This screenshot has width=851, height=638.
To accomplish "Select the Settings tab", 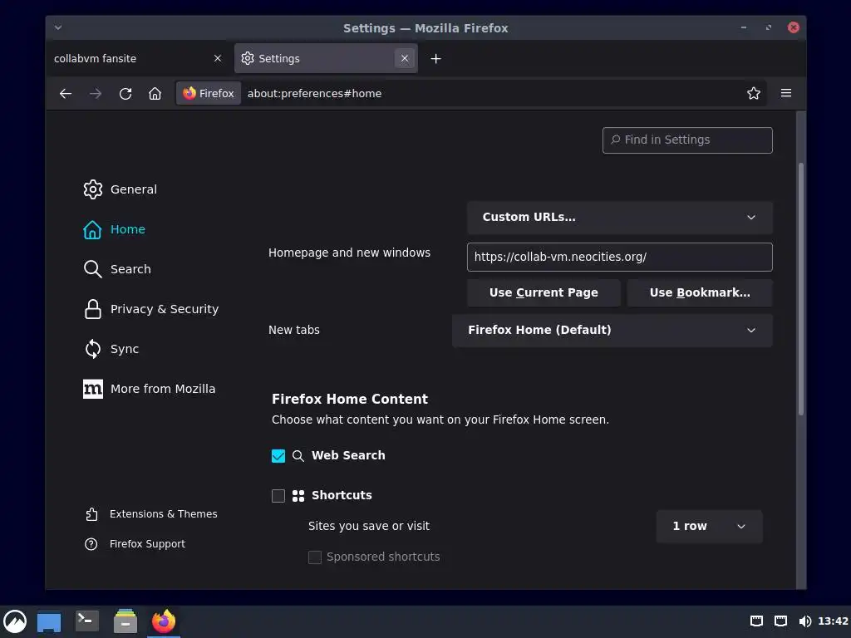I will tap(326, 59).
